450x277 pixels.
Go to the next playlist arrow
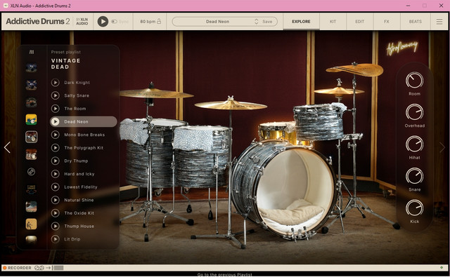pyautogui.click(x=442, y=147)
